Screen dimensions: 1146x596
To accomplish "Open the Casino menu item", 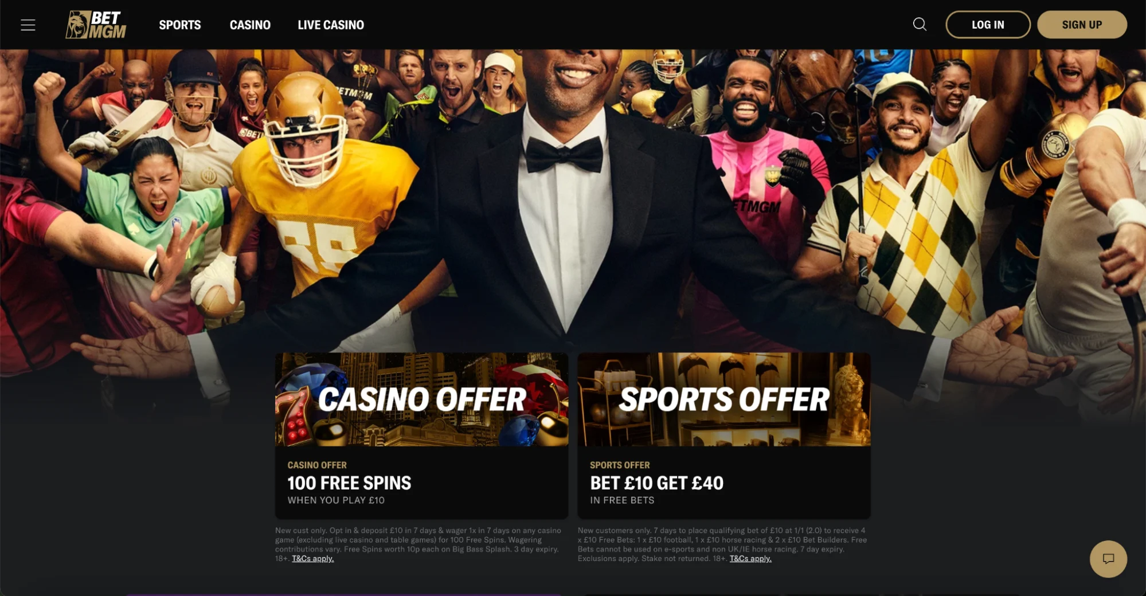I will (x=250, y=25).
